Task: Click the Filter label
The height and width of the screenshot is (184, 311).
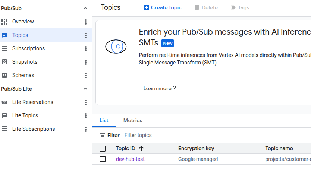Action: pyautogui.click(x=113, y=135)
